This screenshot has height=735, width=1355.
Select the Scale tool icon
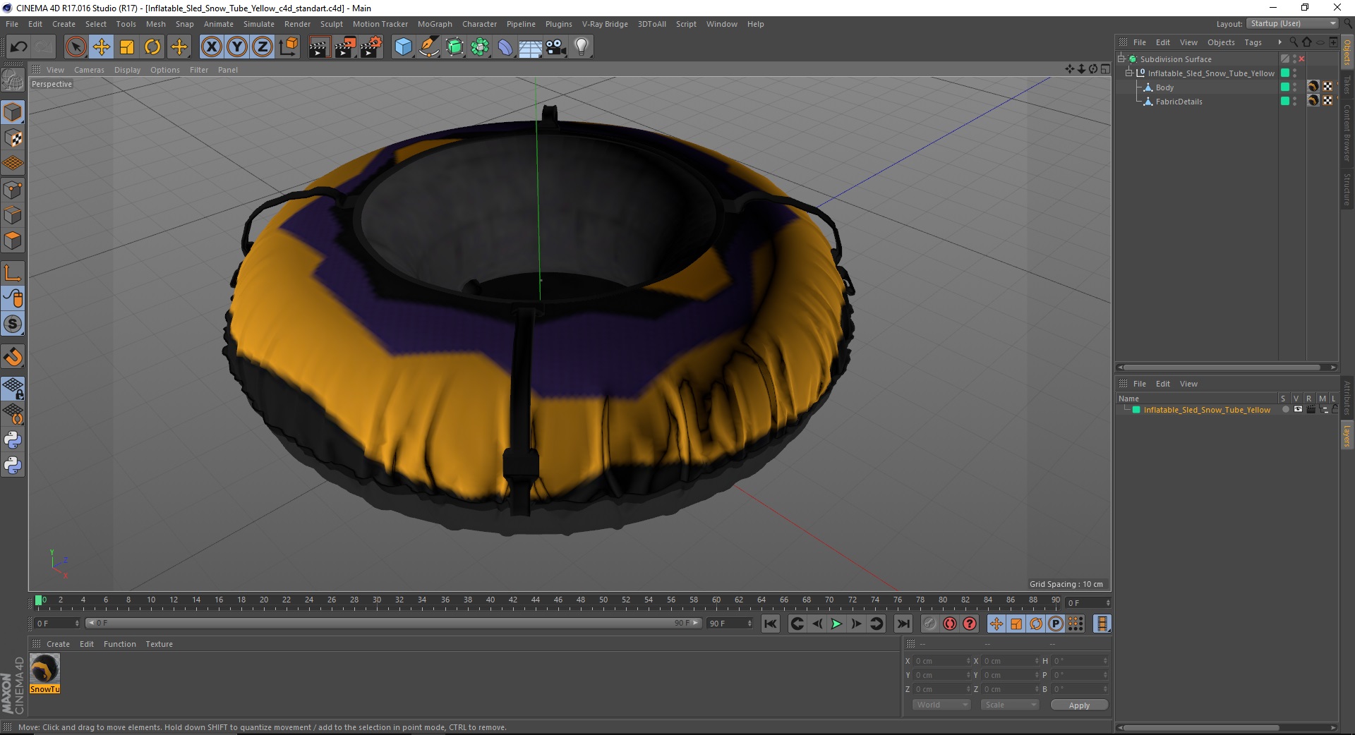(127, 47)
